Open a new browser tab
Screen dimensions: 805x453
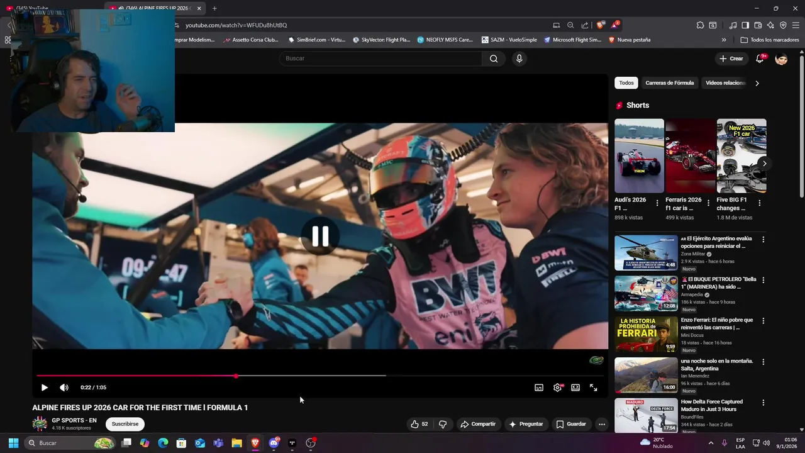pyautogui.click(x=214, y=8)
